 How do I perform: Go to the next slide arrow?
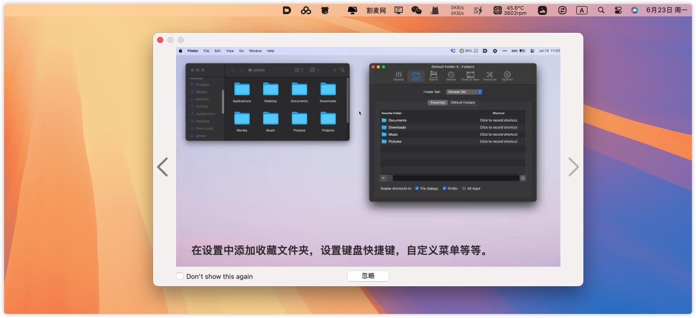[574, 167]
